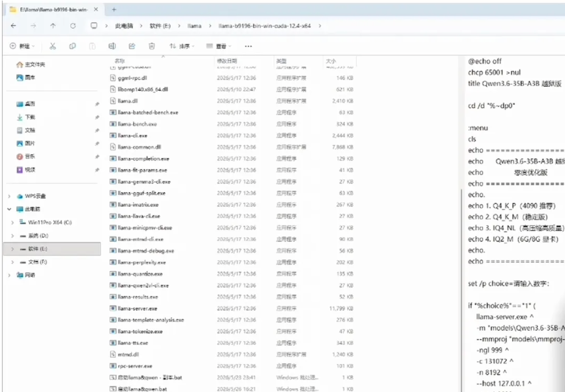Viewport: 565px width, 392px height.
Task: Click the llama breadcrumb folder
Action: click(x=195, y=26)
